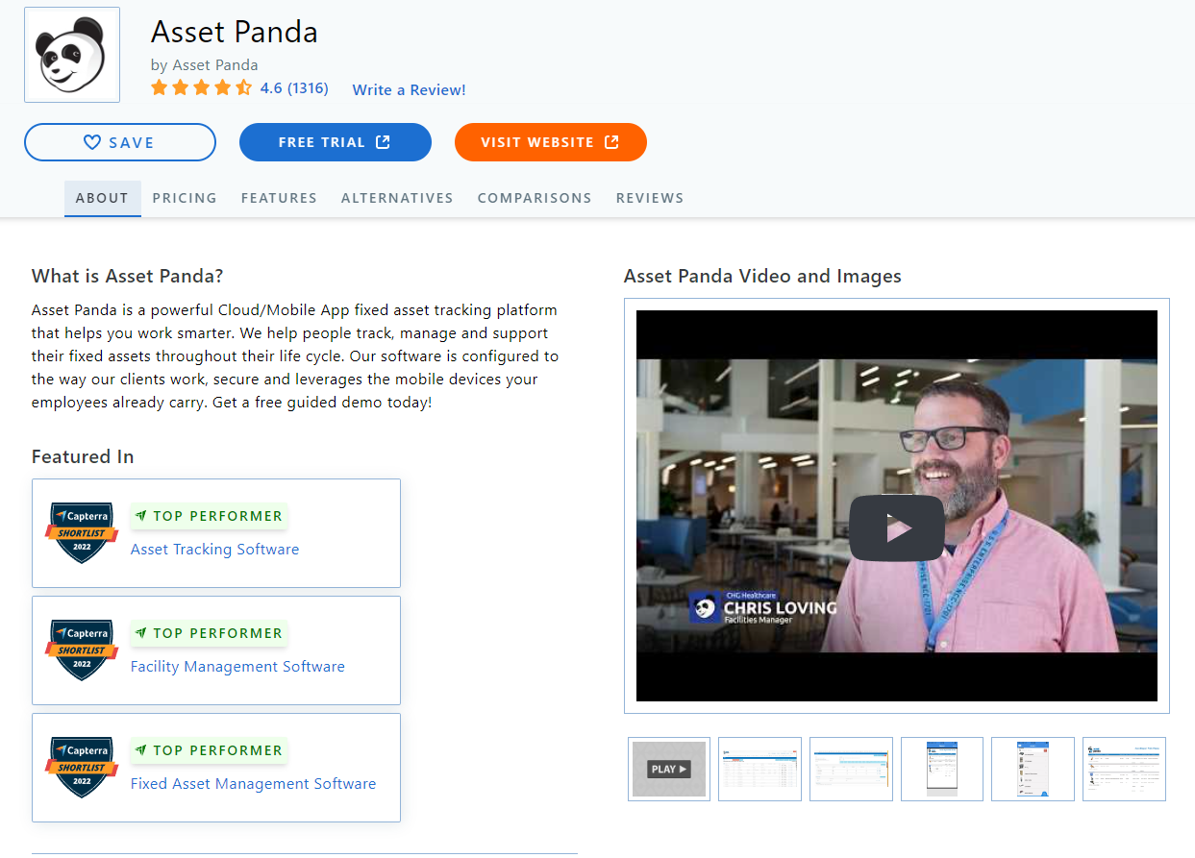Open Fixed Asset Management Software link
This screenshot has width=1195, height=858.
click(253, 784)
